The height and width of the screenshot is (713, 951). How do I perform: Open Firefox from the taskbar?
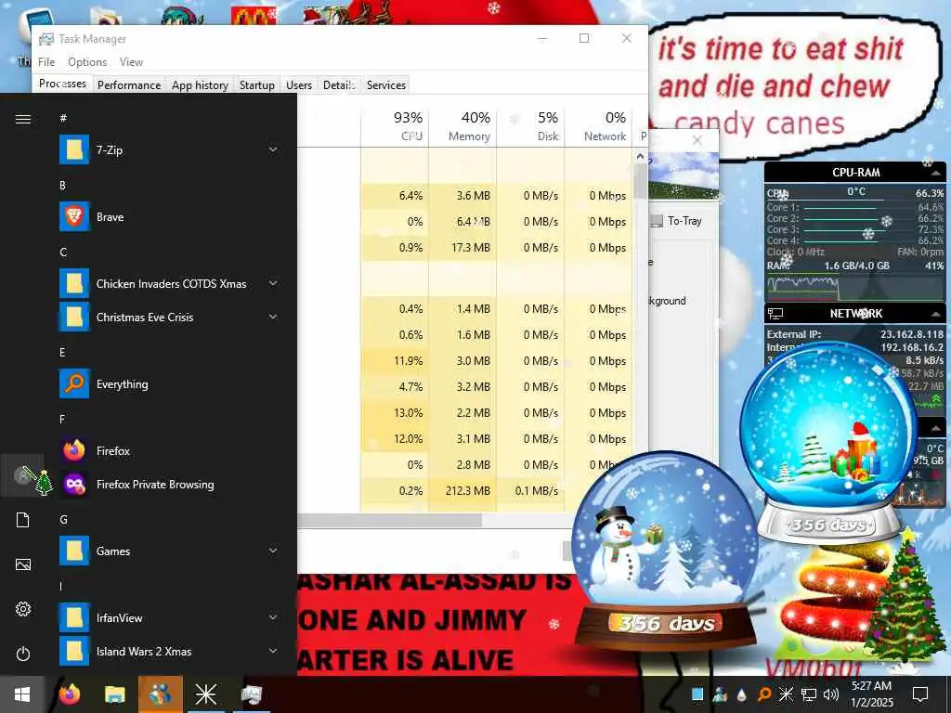click(x=69, y=694)
